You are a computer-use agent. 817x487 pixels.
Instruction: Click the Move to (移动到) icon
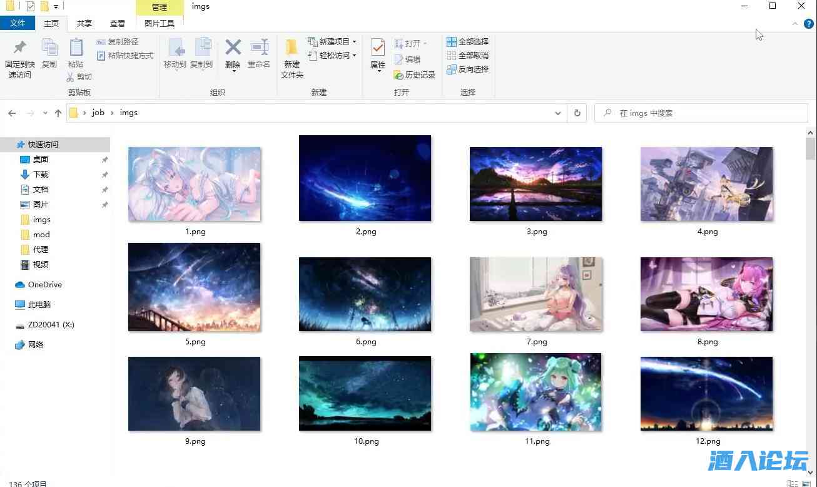click(175, 48)
